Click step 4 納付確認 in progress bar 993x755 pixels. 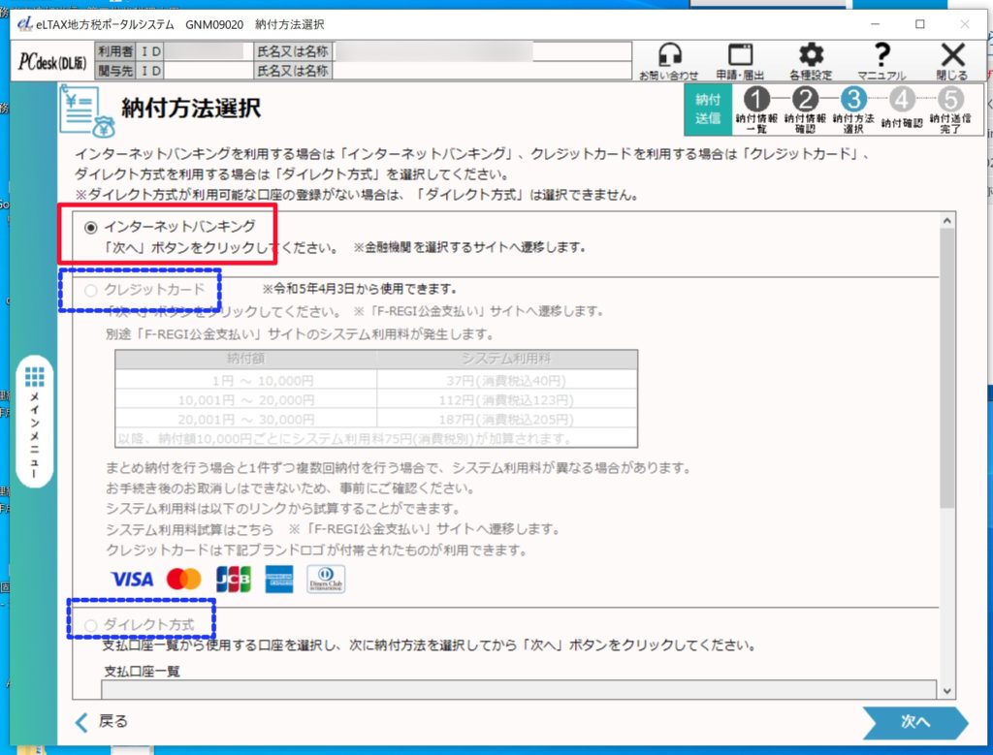[902, 100]
